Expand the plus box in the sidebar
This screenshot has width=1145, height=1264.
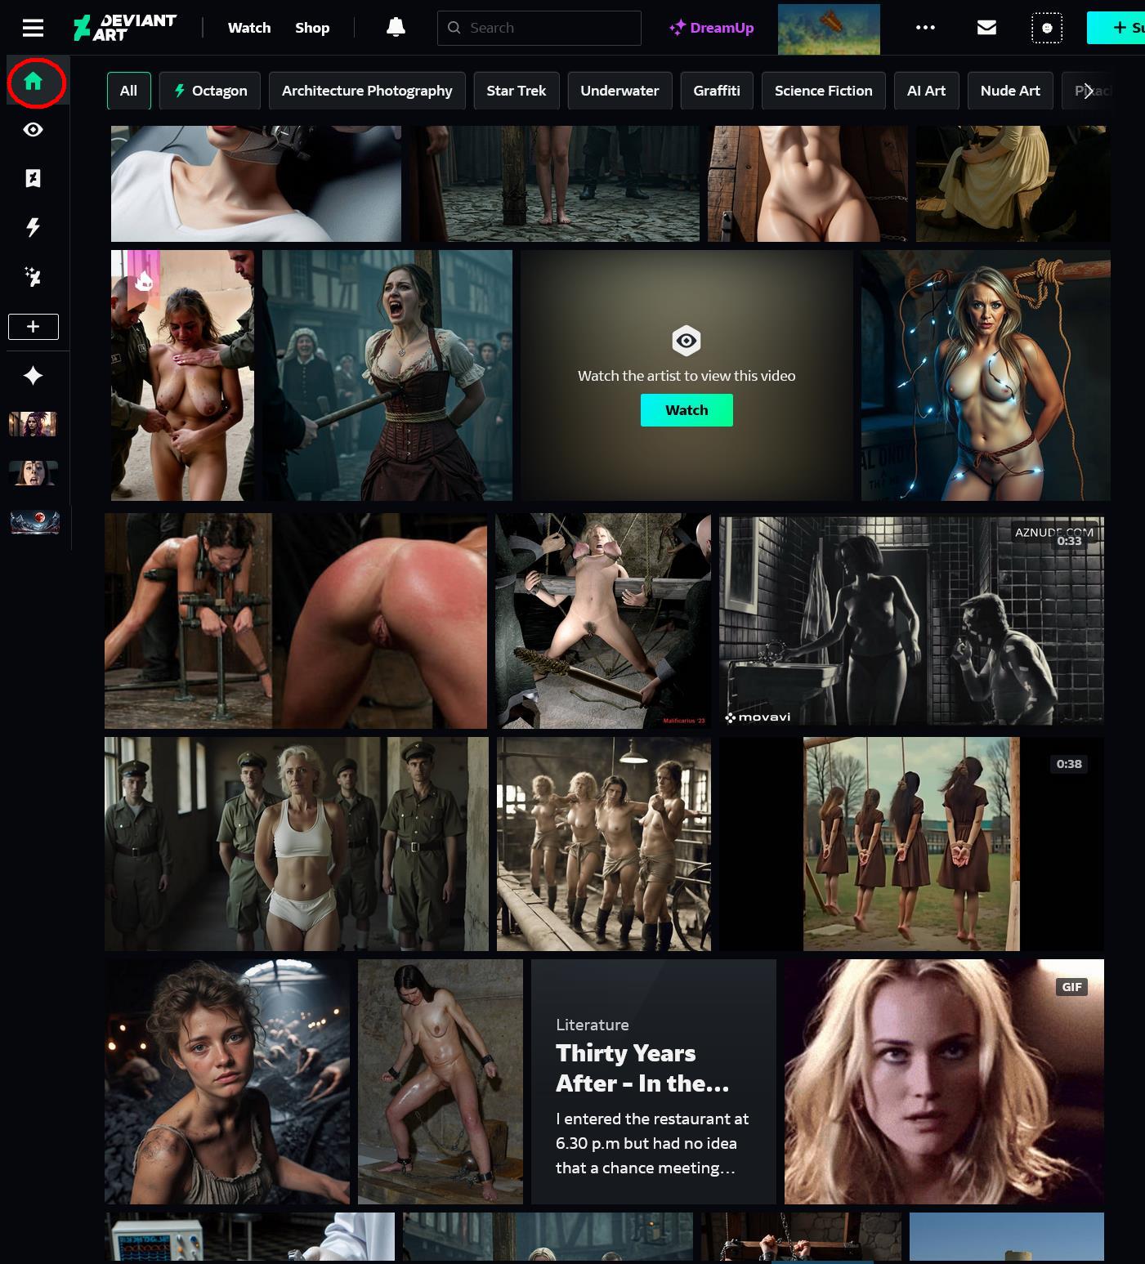[x=34, y=327]
